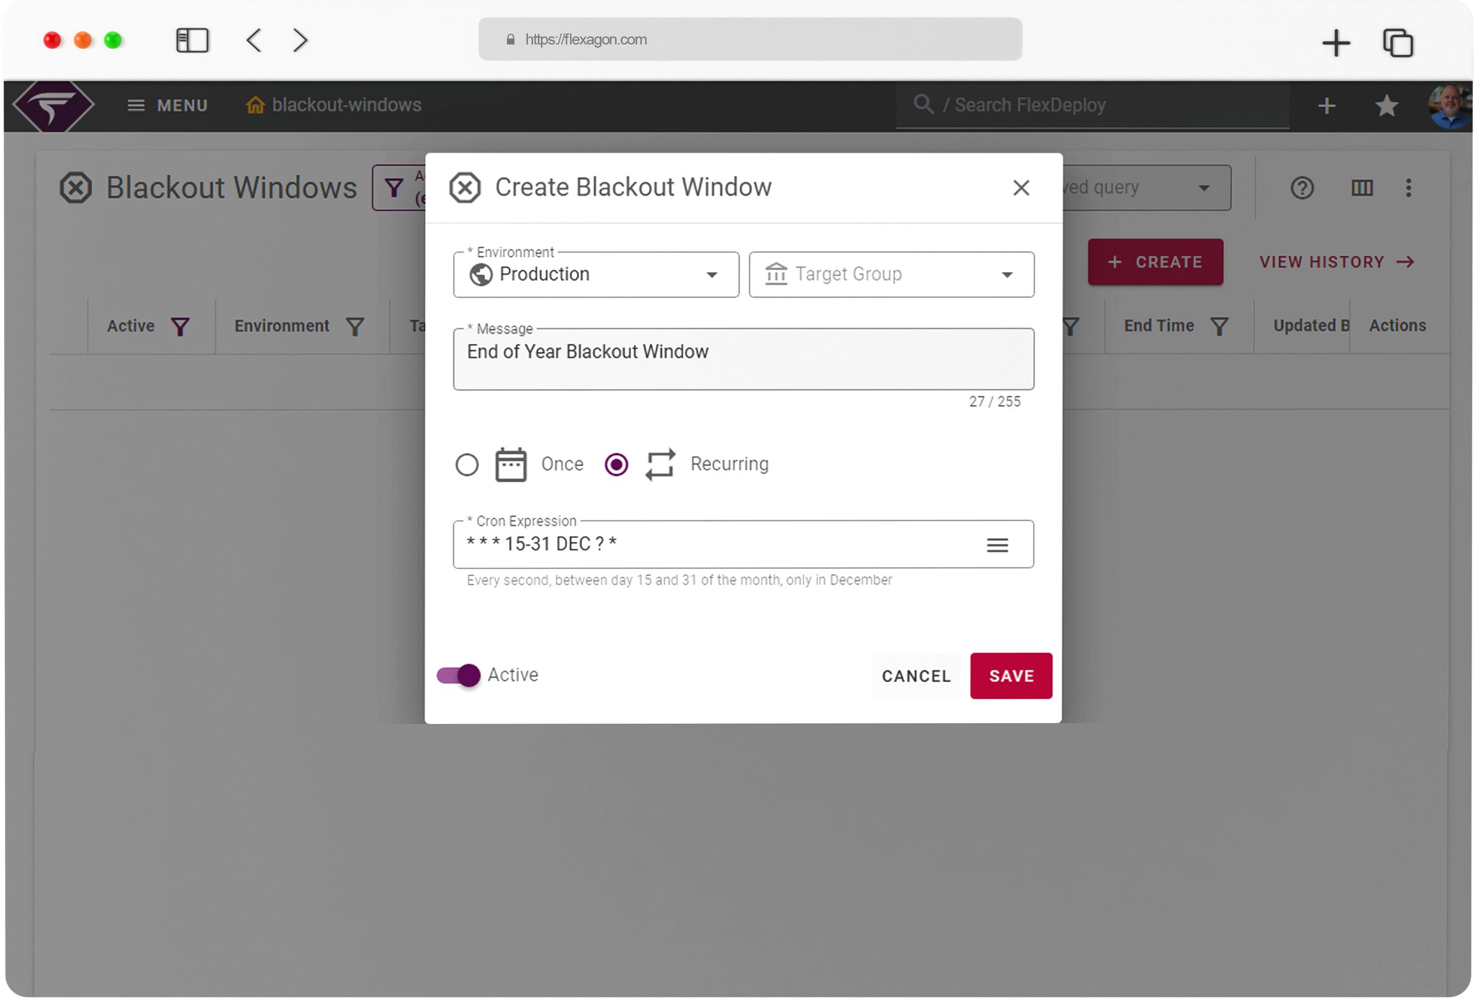Open the MENU hamburger button
Image resolution: width=1477 pixels, height=1003 pixels.
click(x=168, y=106)
